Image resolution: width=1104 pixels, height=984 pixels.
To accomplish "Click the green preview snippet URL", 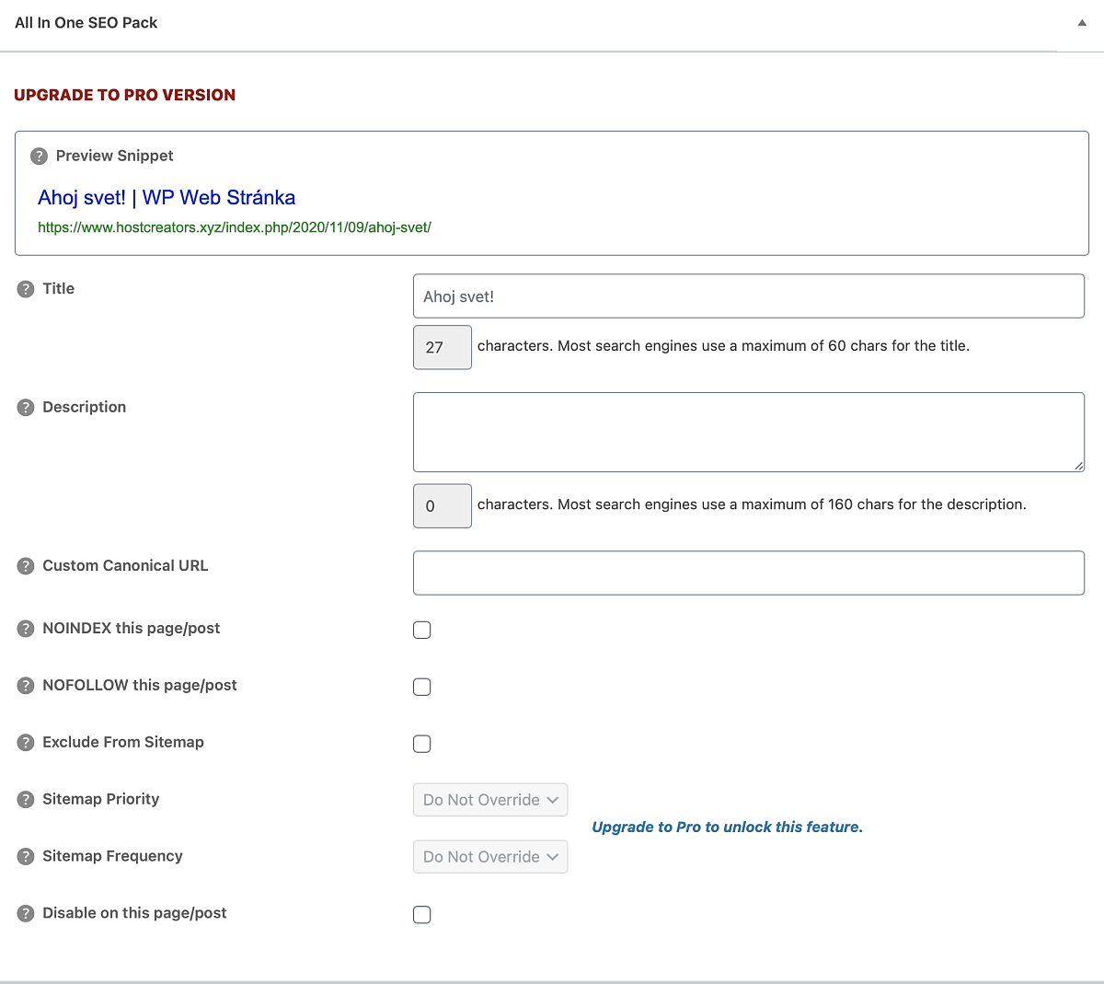I will (235, 227).
